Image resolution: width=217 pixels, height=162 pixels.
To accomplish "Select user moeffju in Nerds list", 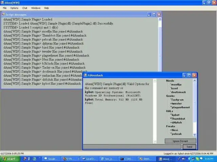I will click(x=176, y=85).
